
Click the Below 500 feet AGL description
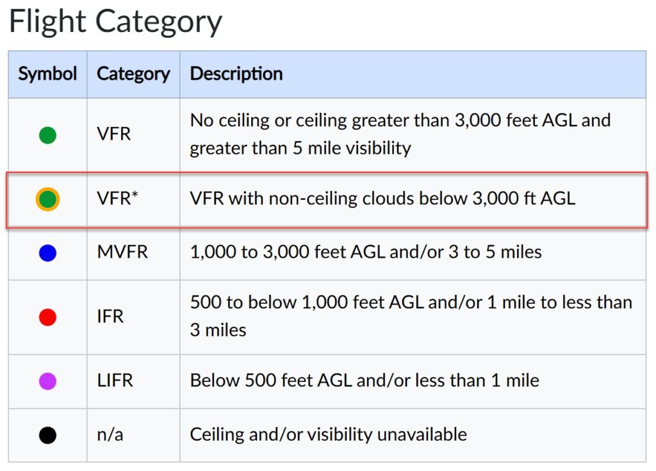pos(365,381)
